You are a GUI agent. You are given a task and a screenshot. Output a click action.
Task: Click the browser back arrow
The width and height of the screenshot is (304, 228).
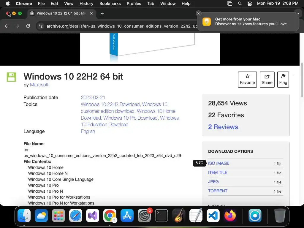(7, 26)
